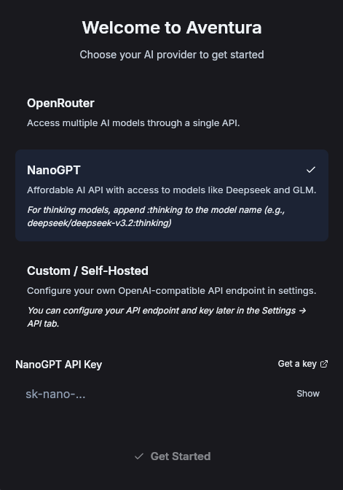This screenshot has width=343, height=490.
Task: Click OpenRouter's 'Access multiple AI models' description
Action: [x=133, y=123]
